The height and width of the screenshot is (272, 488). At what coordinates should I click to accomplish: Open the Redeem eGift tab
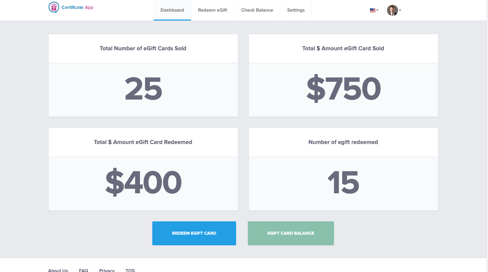click(x=213, y=10)
